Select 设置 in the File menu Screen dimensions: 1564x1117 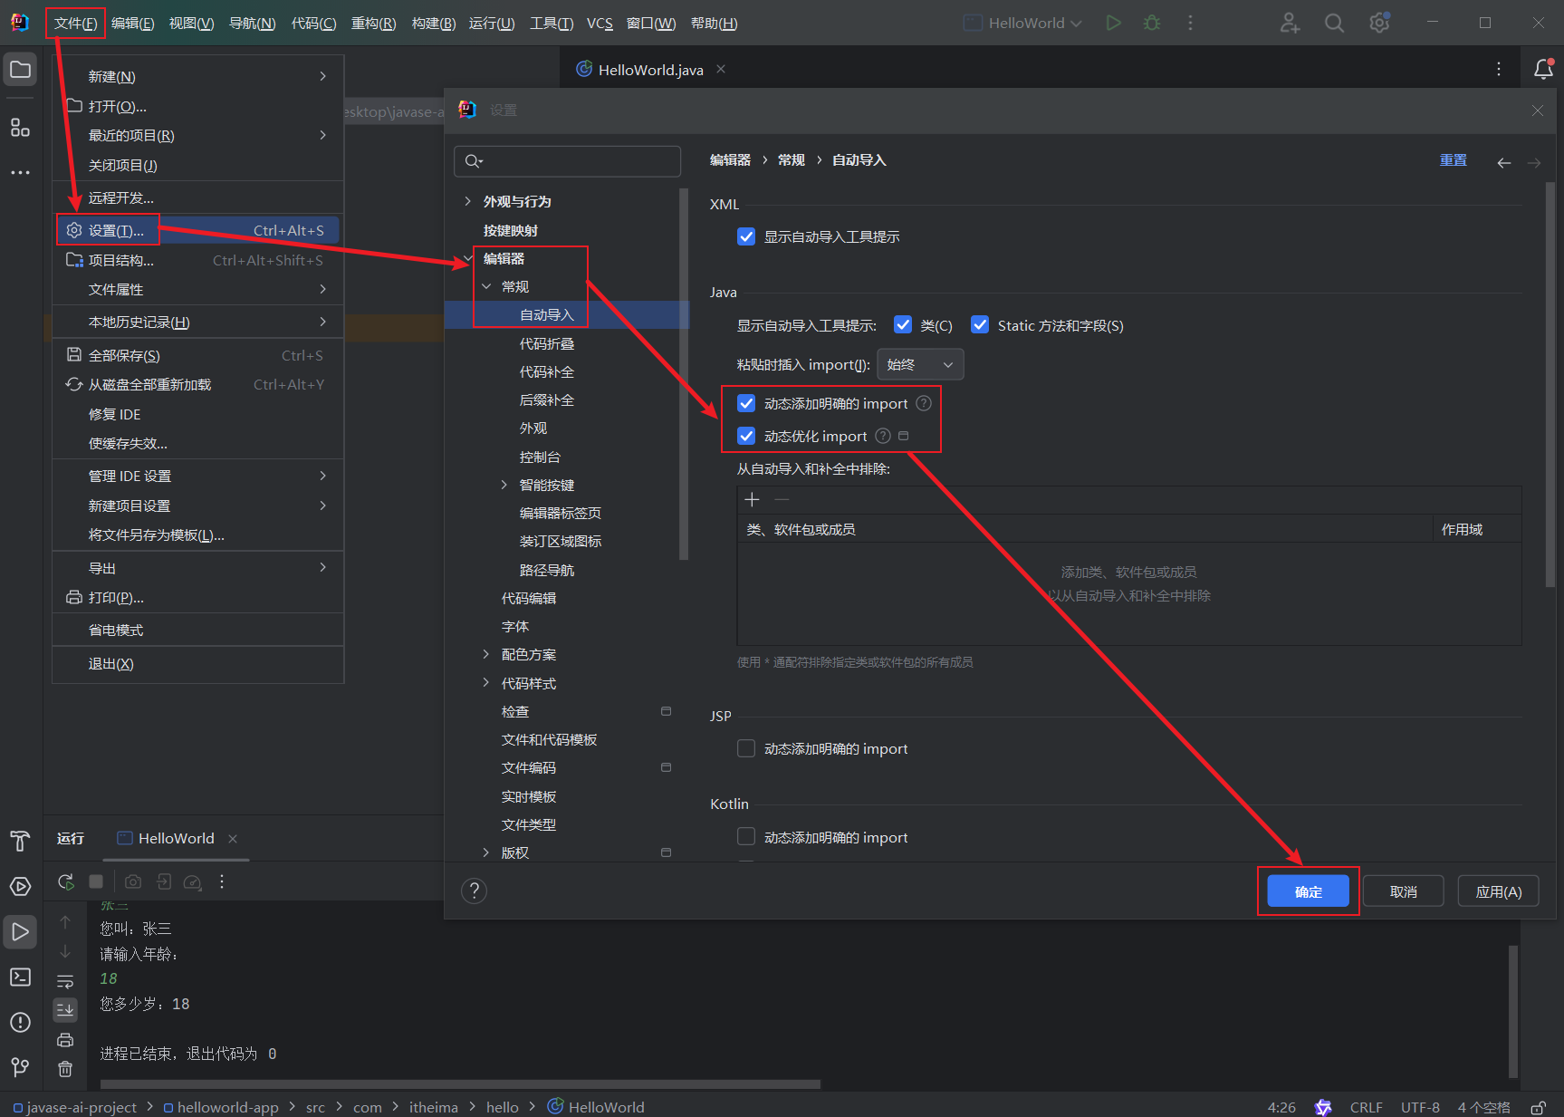point(198,230)
